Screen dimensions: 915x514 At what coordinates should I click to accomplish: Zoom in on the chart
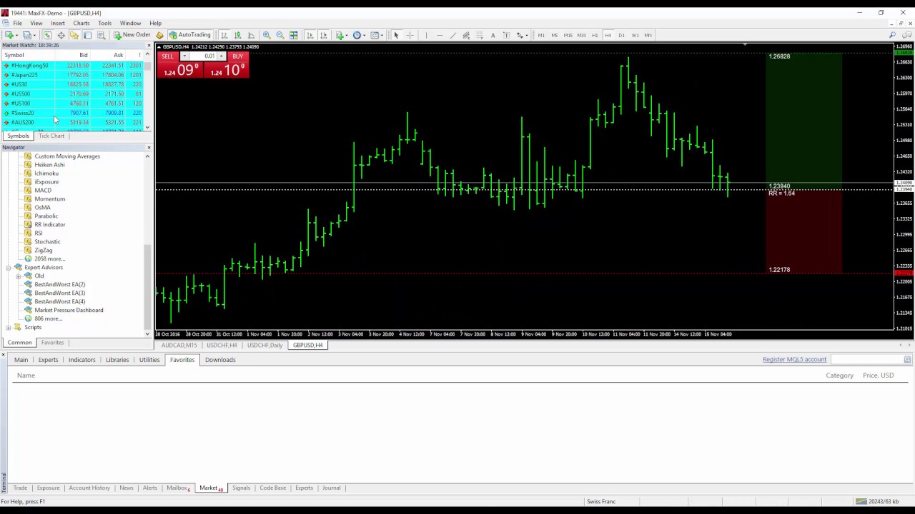[267, 35]
